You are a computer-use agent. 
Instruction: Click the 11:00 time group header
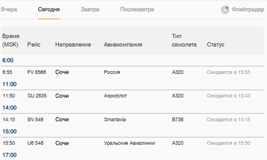(x=9, y=84)
